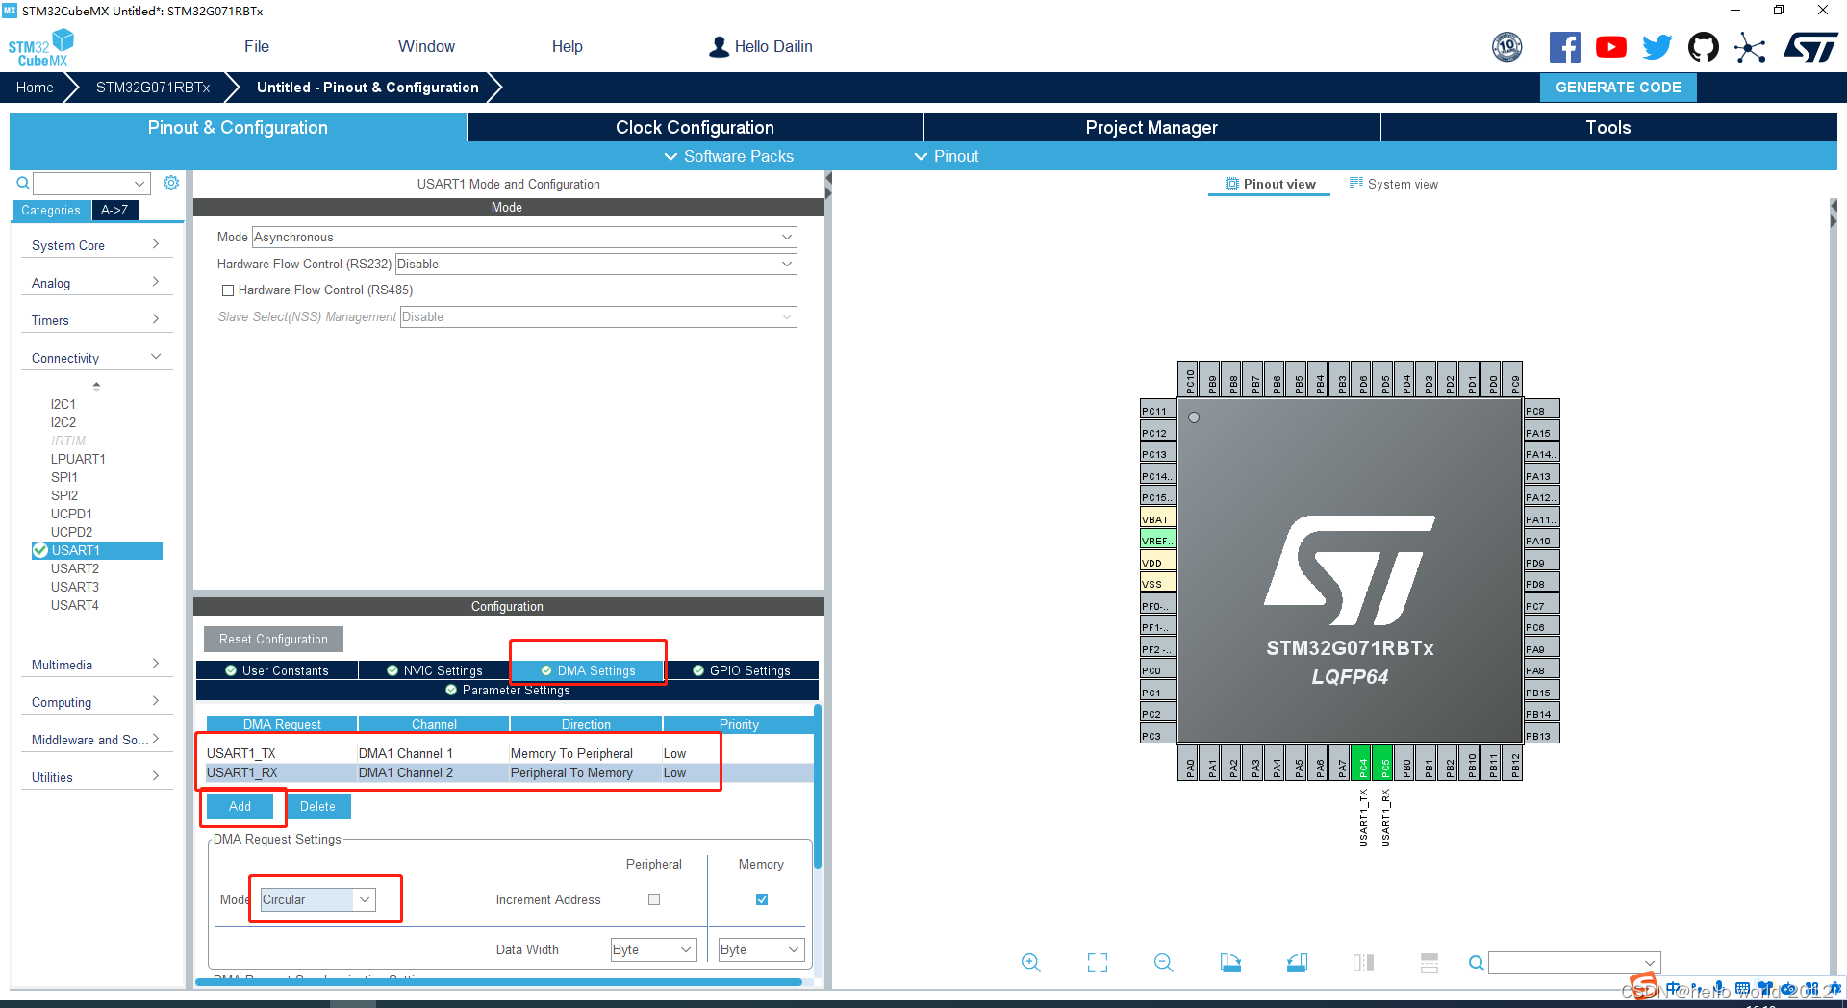Open the NVIC Settings tab

(434, 670)
